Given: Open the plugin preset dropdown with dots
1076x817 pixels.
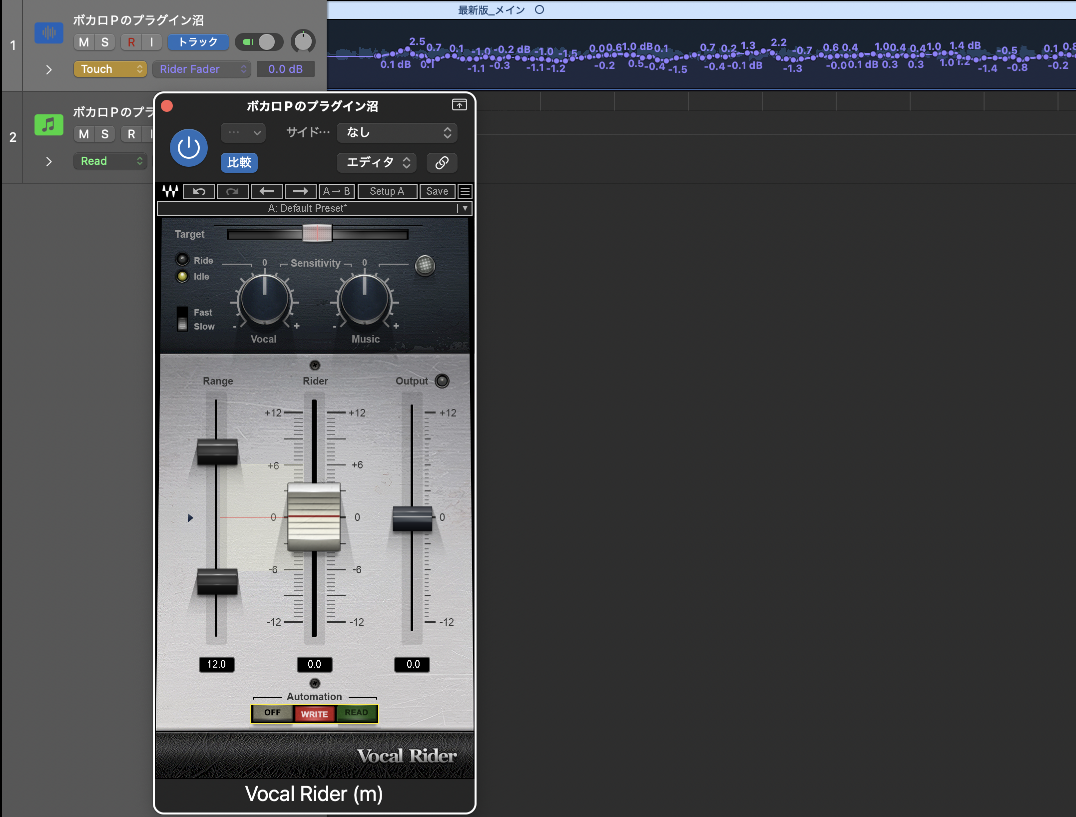Looking at the screenshot, I should 243,133.
